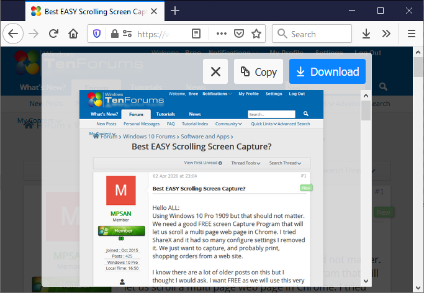Save page to Pocket
424x293 pixels.
click(x=239, y=34)
